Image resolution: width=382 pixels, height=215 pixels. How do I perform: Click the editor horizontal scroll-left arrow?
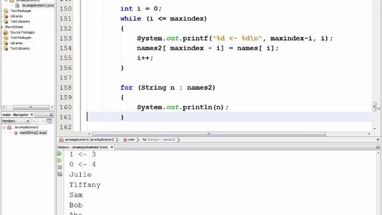[x=89, y=134]
